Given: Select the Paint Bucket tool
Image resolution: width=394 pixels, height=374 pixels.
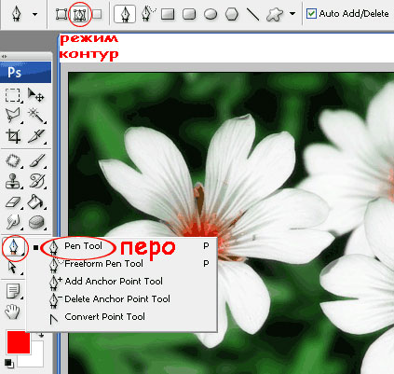Looking at the screenshot, I should [x=36, y=202].
